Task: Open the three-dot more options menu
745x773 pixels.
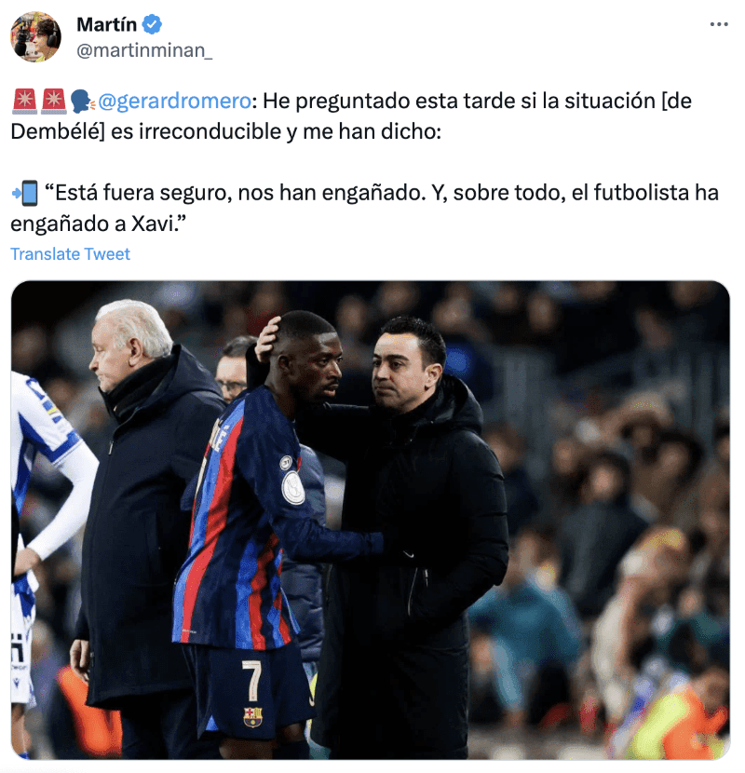Action: point(719,24)
